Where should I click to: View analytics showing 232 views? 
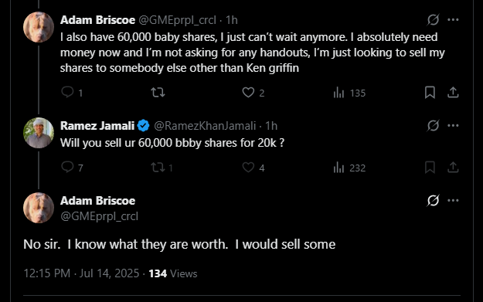(x=349, y=168)
